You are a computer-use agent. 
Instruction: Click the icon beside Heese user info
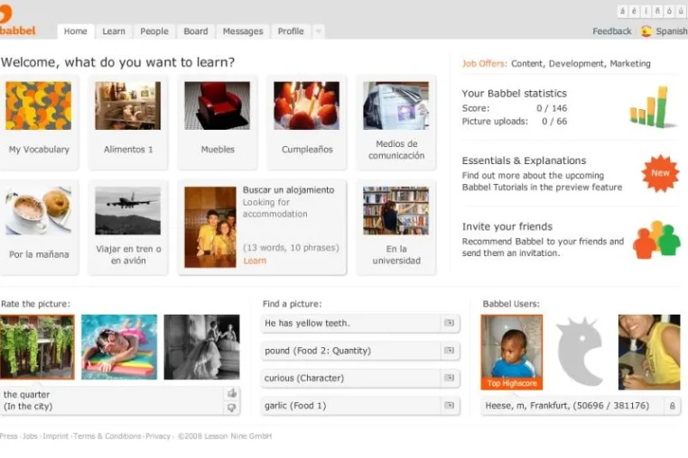pyautogui.click(x=673, y=406)
